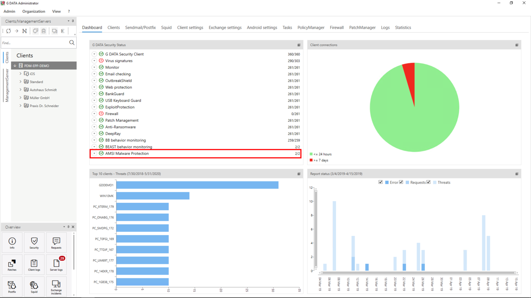Click the red warning icon beside Virus signatures
Image resolution: width=531 pixels, height=298 pixels.
tap(101, 61)
